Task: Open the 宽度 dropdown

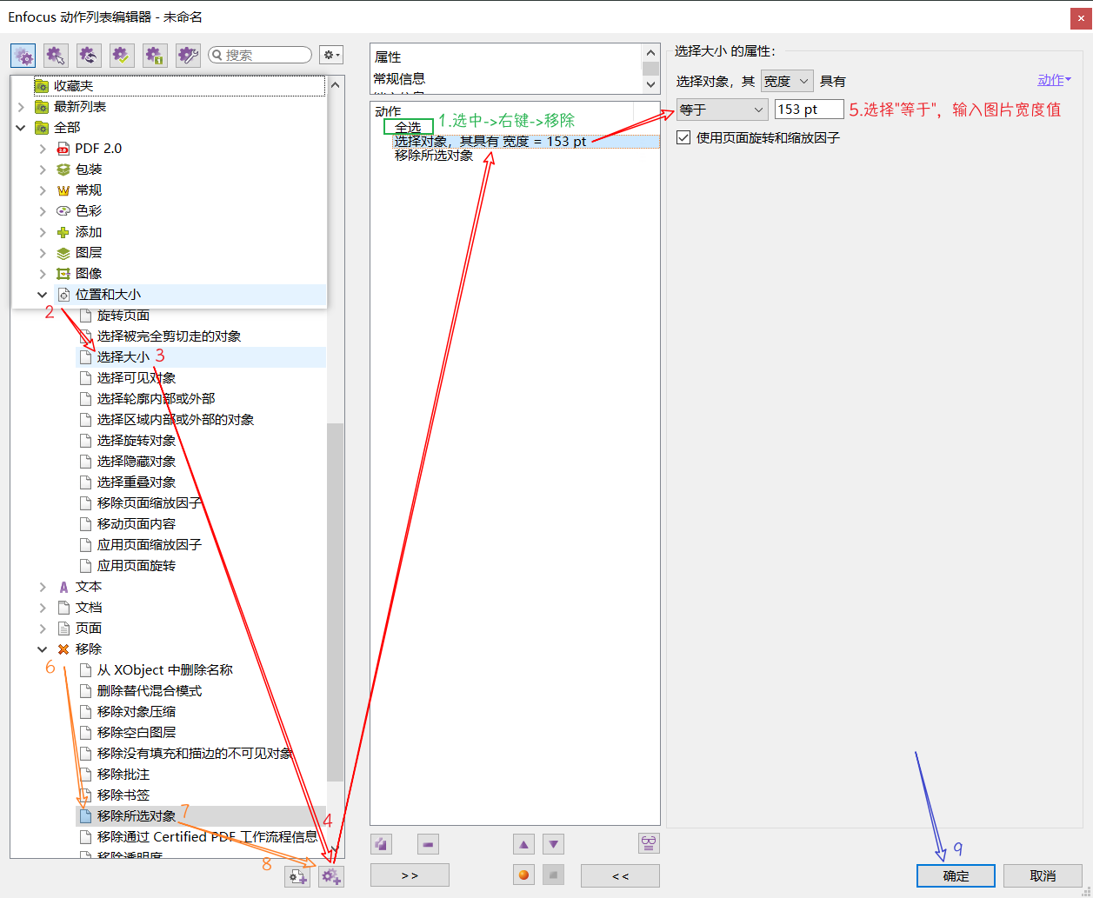Action: [x=787, y=81]
